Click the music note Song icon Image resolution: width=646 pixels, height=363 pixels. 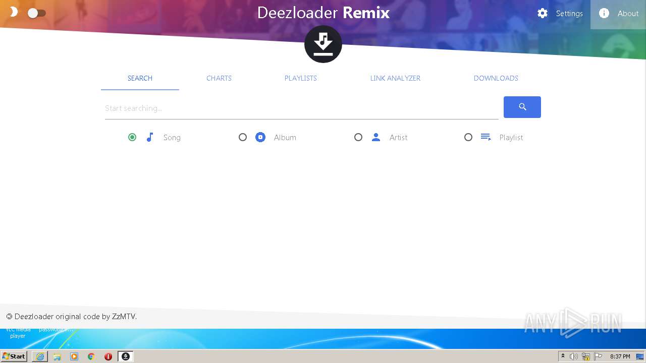(150, 137)
